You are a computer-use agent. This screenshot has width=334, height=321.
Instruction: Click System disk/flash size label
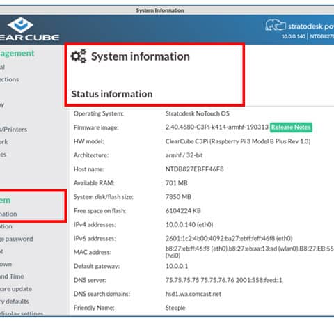[x=104, y=197]
